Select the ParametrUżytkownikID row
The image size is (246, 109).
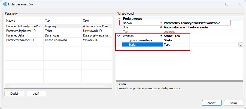coord(58,31)
